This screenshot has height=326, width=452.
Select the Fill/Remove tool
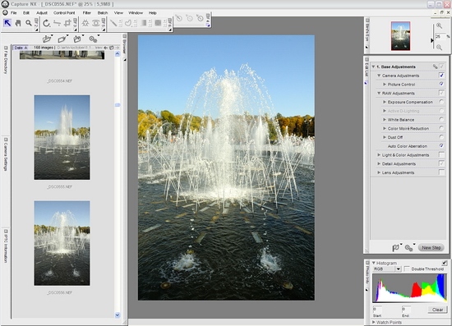pos(158,23)
